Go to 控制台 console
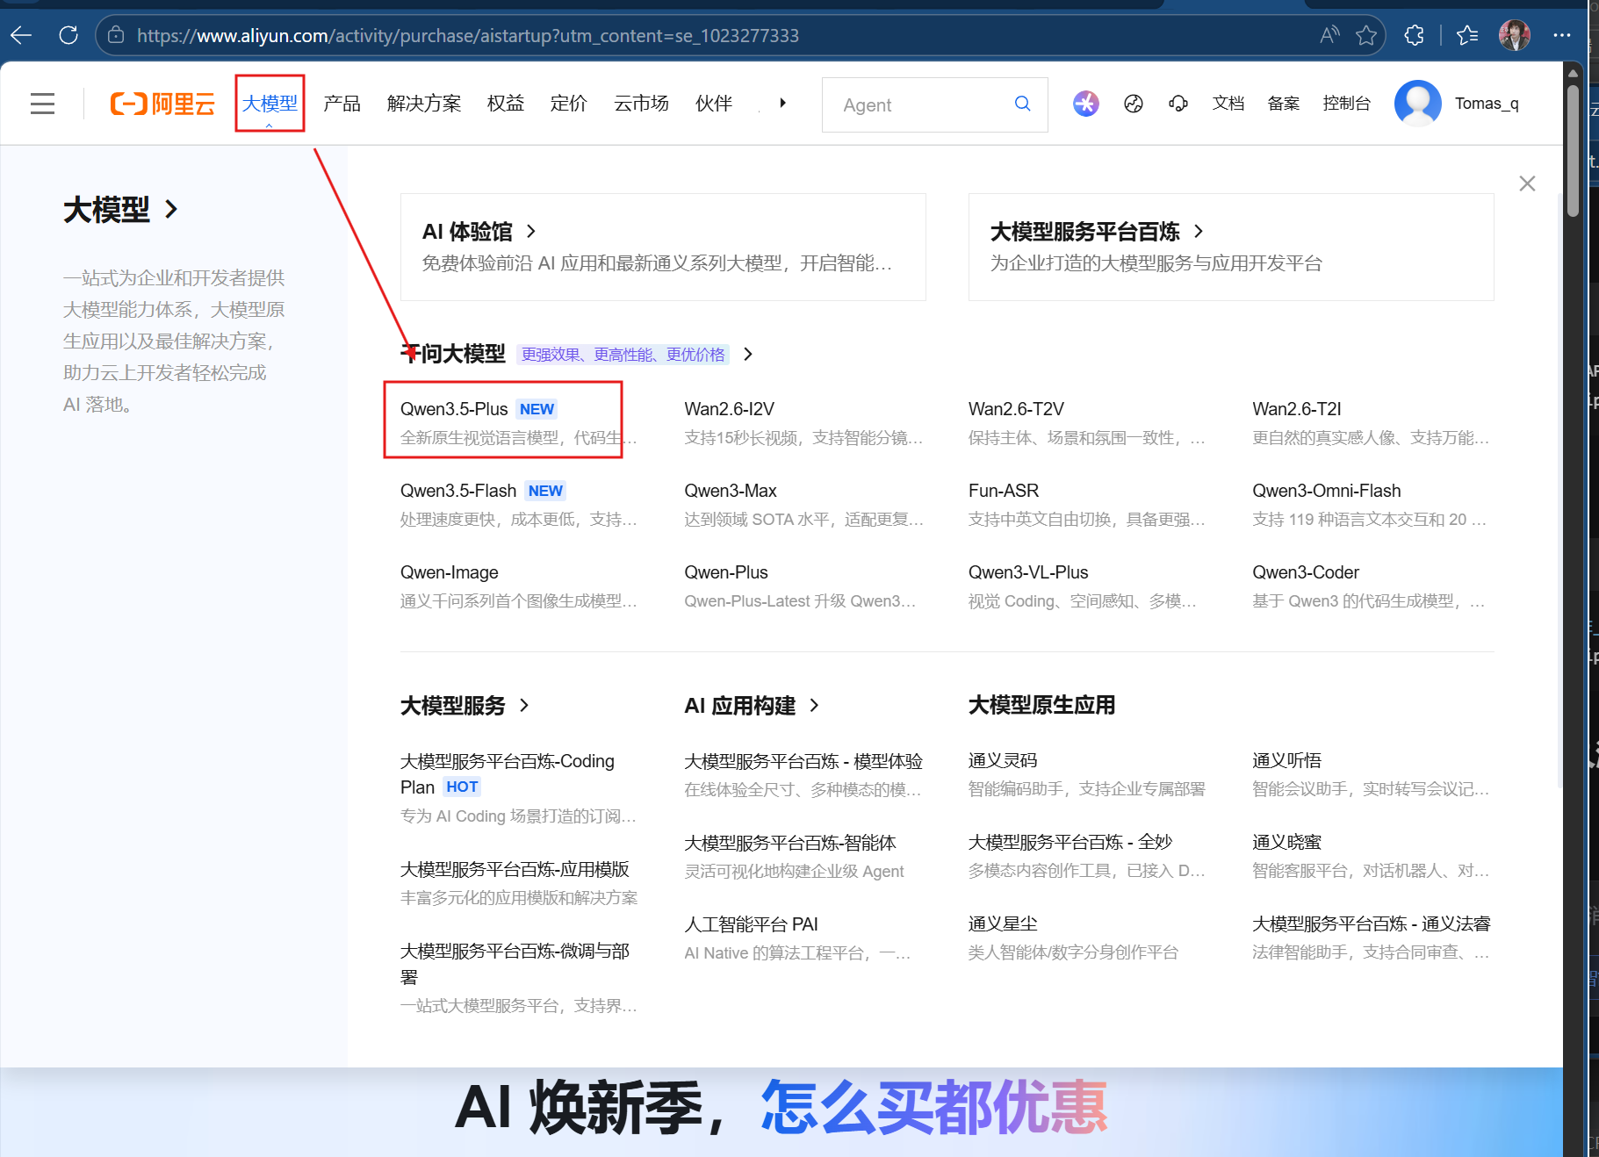 [x=1347, y=104]
